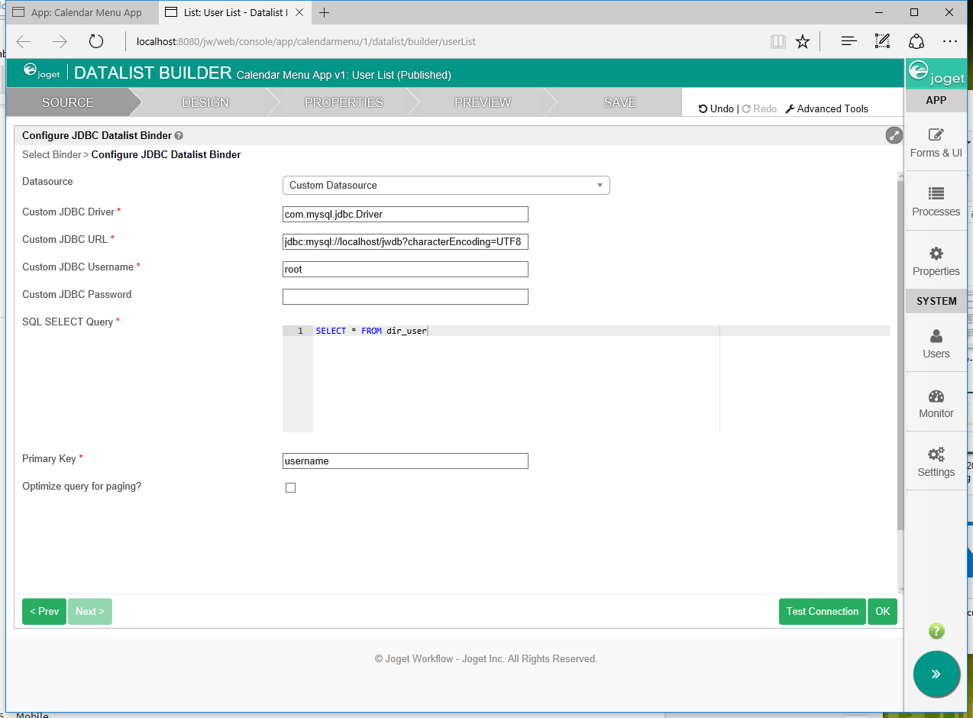Open the Settings gears in the sidebar
973x718 pixels.
pyautogui.click(x=936, y=462)
